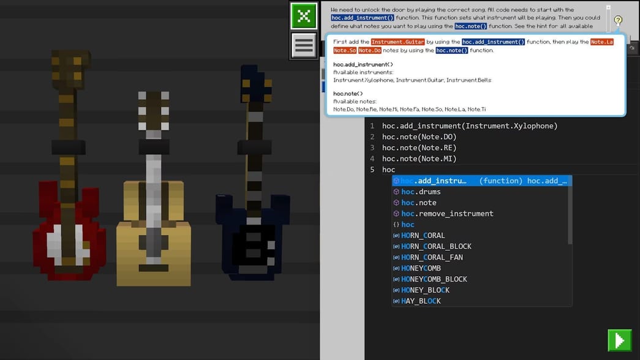Click line 5 in the code editor

pos(388,169)
